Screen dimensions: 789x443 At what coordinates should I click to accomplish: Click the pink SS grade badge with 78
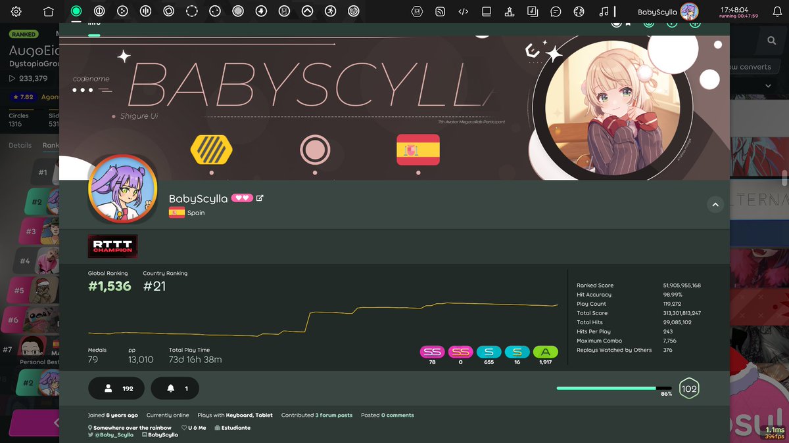[x=432, y=352]
